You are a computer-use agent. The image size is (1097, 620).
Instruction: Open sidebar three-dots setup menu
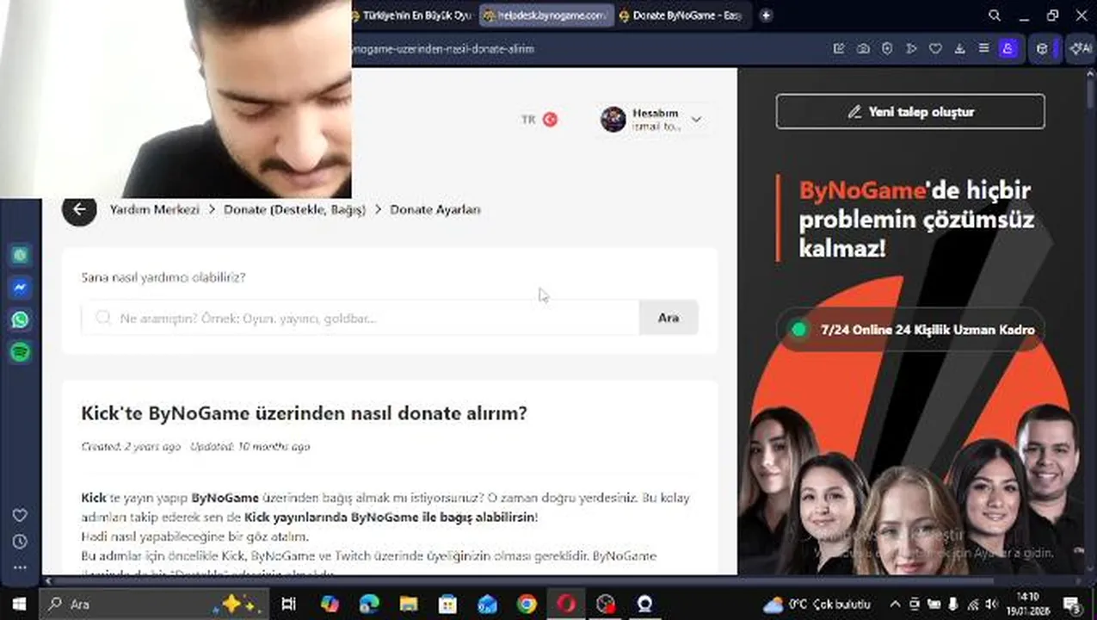pyautogui.click(x=20, y=567)
